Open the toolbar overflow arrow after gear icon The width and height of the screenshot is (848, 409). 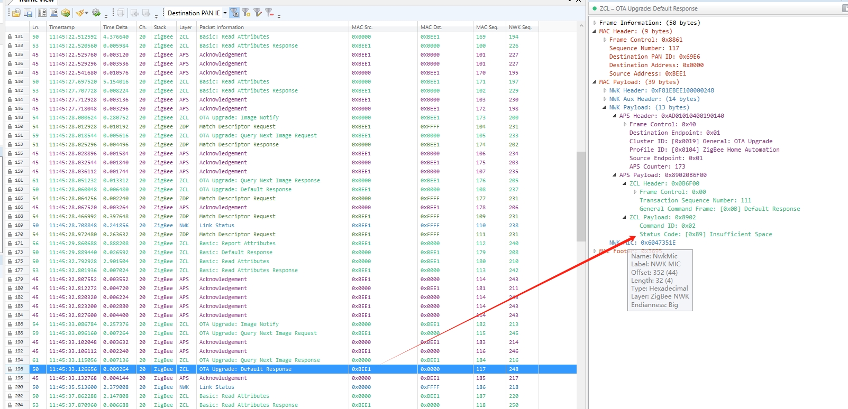click(x=106, y=16)
